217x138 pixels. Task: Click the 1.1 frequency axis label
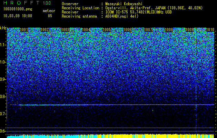pos(3,45)
